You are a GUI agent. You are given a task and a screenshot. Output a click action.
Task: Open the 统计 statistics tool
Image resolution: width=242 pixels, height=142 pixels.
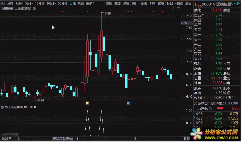135,4
